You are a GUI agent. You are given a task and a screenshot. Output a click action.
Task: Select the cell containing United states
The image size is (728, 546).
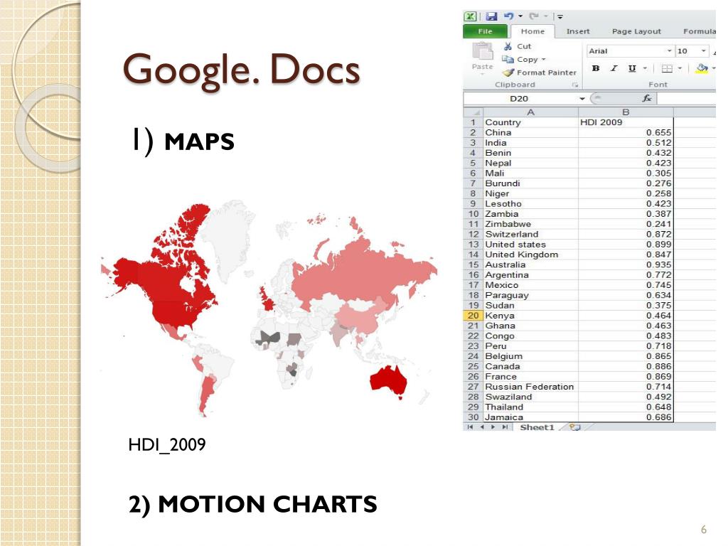(530, 245)
